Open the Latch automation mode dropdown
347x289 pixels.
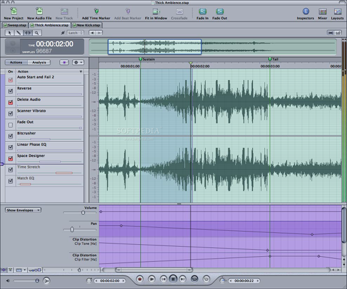[75, 33]
